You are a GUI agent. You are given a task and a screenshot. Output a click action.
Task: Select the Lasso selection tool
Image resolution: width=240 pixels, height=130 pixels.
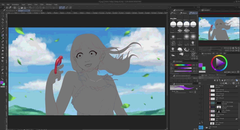tap(3, 25)
